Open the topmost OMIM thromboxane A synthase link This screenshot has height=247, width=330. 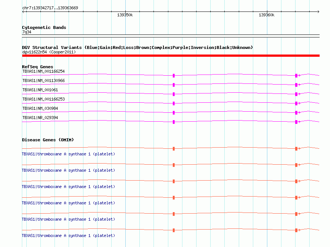(68, 154)
